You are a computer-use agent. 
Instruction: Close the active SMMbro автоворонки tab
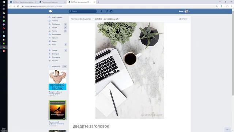coord(94,2)
